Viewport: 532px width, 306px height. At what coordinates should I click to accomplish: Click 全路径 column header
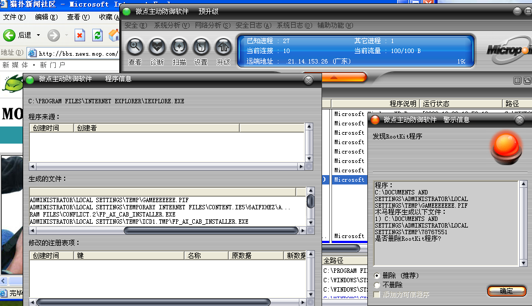tap(345, 260)
